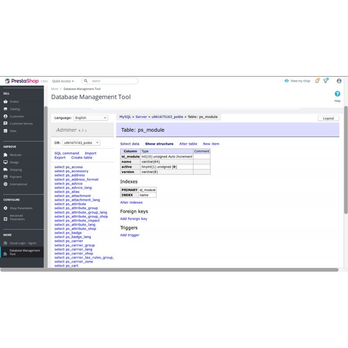Click the search magnifier icon
348x348 pixels.
(86, 81)
